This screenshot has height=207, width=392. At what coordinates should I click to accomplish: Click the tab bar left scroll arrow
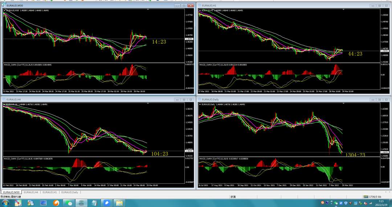click(x=386, y=192)
